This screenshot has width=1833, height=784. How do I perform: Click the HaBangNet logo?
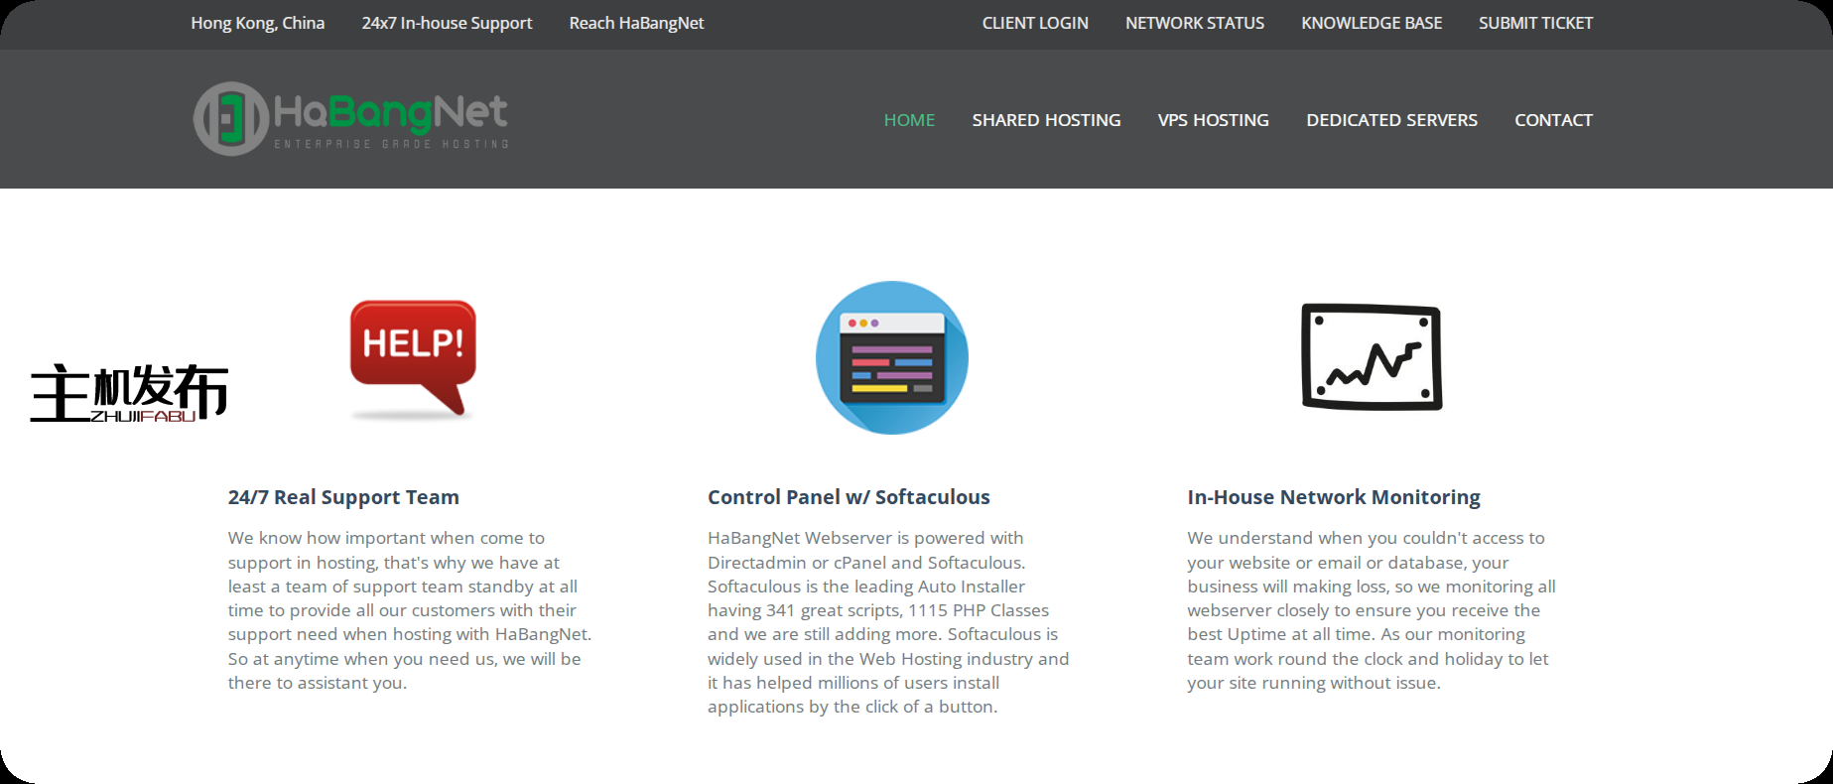click(x=350, y=119)
